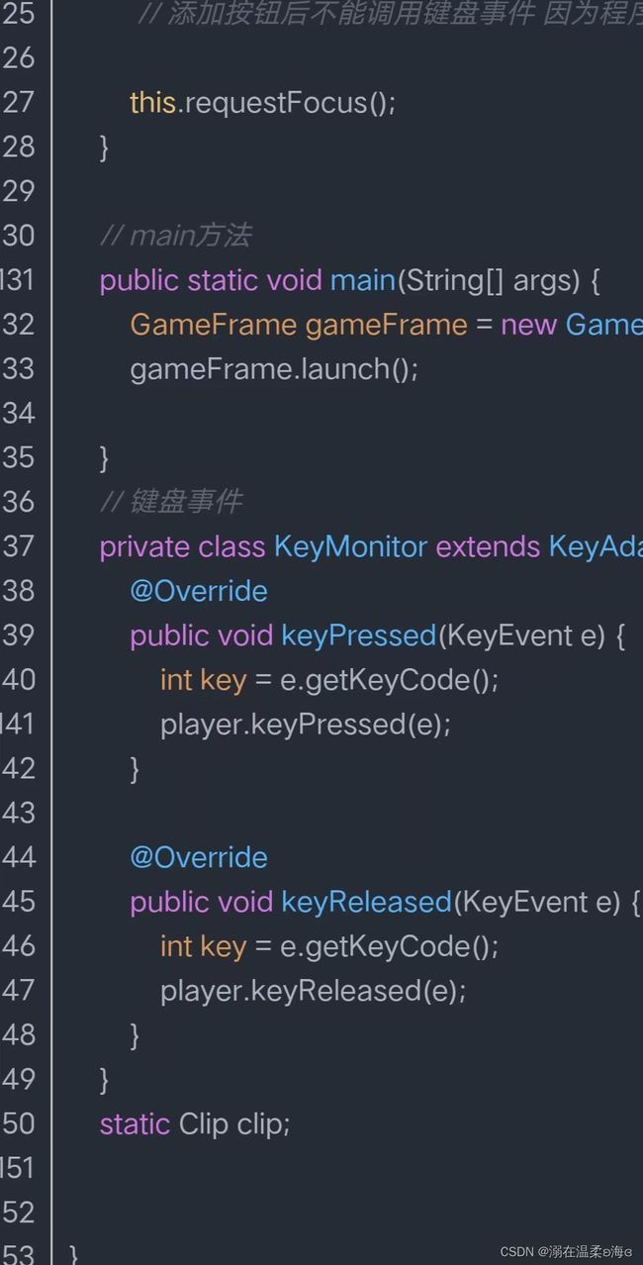Viewport: 643px width, 1265px height.
Task: Click the GameFrame type declaration
Action: [214, 325]
